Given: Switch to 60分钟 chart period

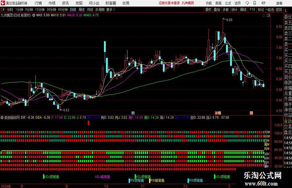Looking at the screenshot, I should 63,10.
